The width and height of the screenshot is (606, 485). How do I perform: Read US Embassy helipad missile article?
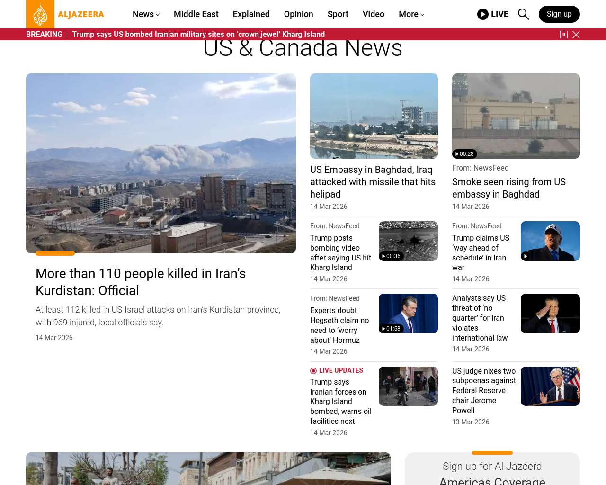pyautogui.click(x=373, y=182)
